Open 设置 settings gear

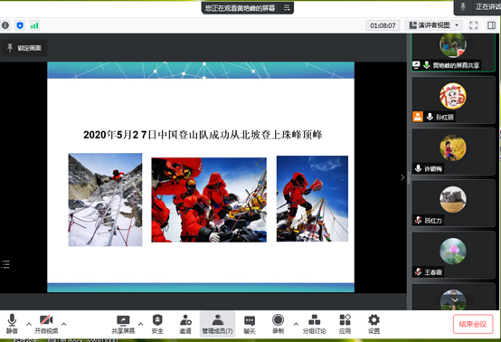(x=373, y=324)
